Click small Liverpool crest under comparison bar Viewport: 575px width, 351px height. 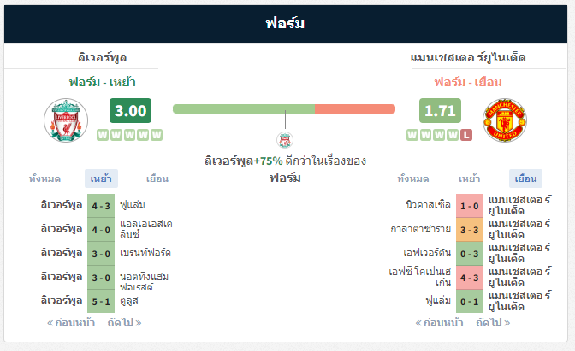click(285, 140)
